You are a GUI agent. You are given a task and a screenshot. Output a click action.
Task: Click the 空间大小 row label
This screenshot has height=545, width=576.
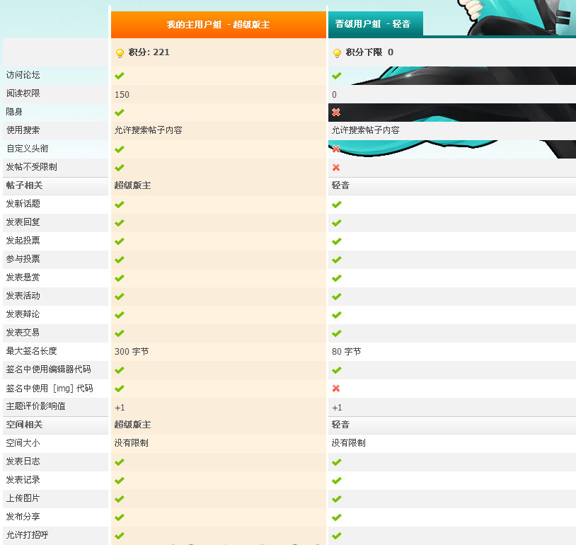pos(23,443)
